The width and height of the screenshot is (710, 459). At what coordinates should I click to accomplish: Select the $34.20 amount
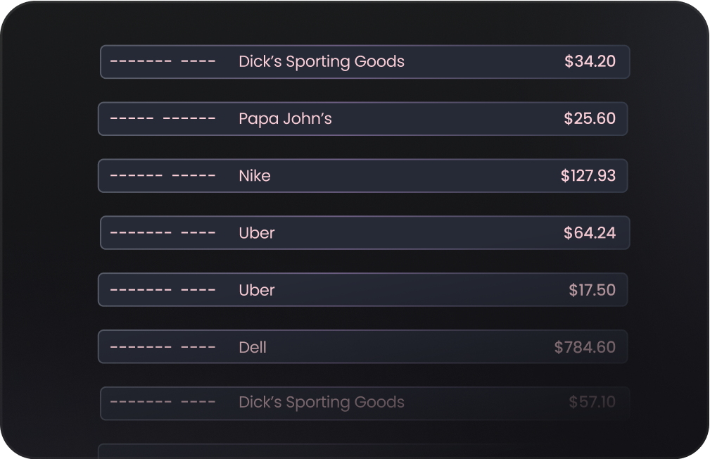(x=590, y=61)
